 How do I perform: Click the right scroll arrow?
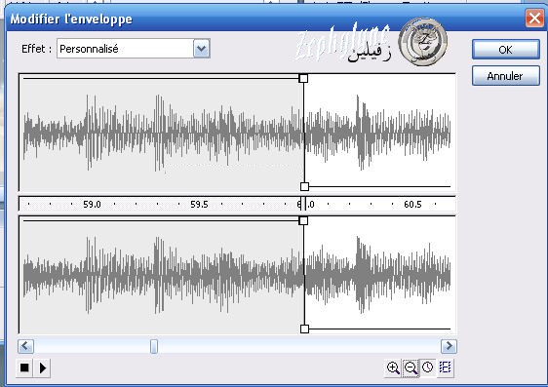(x=449, y=346)
